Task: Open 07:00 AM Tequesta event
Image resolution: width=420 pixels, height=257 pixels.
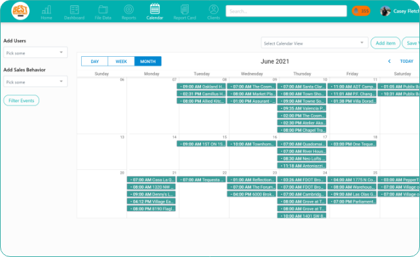Action: (x=201, y=179)
